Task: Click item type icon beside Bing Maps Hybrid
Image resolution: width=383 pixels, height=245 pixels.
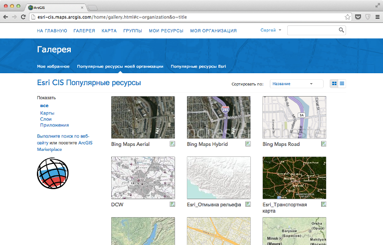Action: (248, 144)
